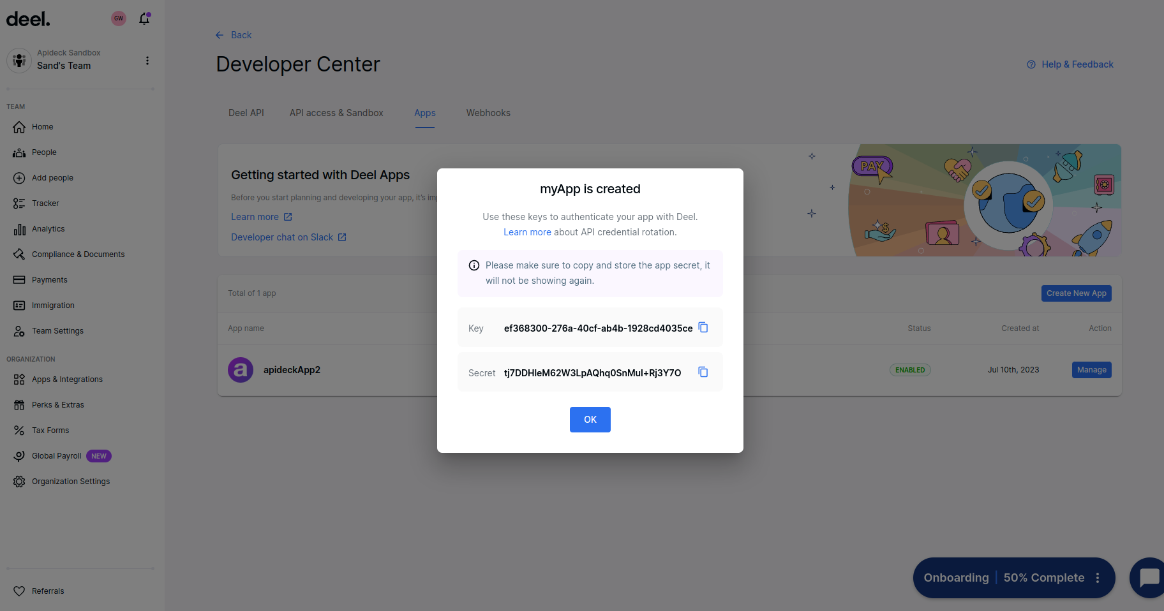Open the chat bubble widget
Viewport: 1164px width, 611px height.
click(1148, 578)
